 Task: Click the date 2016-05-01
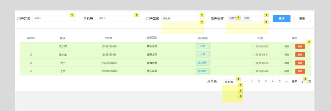tap(262, 54)
